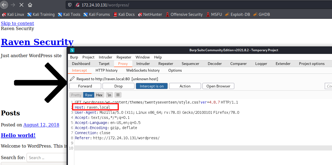Open the browser home page icon
The width and height of the screenshot is (332, 165).
(x=30, y=5)
